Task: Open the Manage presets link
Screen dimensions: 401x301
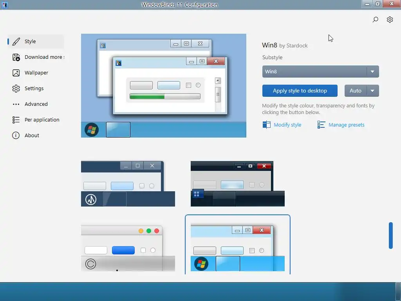Action: (346, 125)
